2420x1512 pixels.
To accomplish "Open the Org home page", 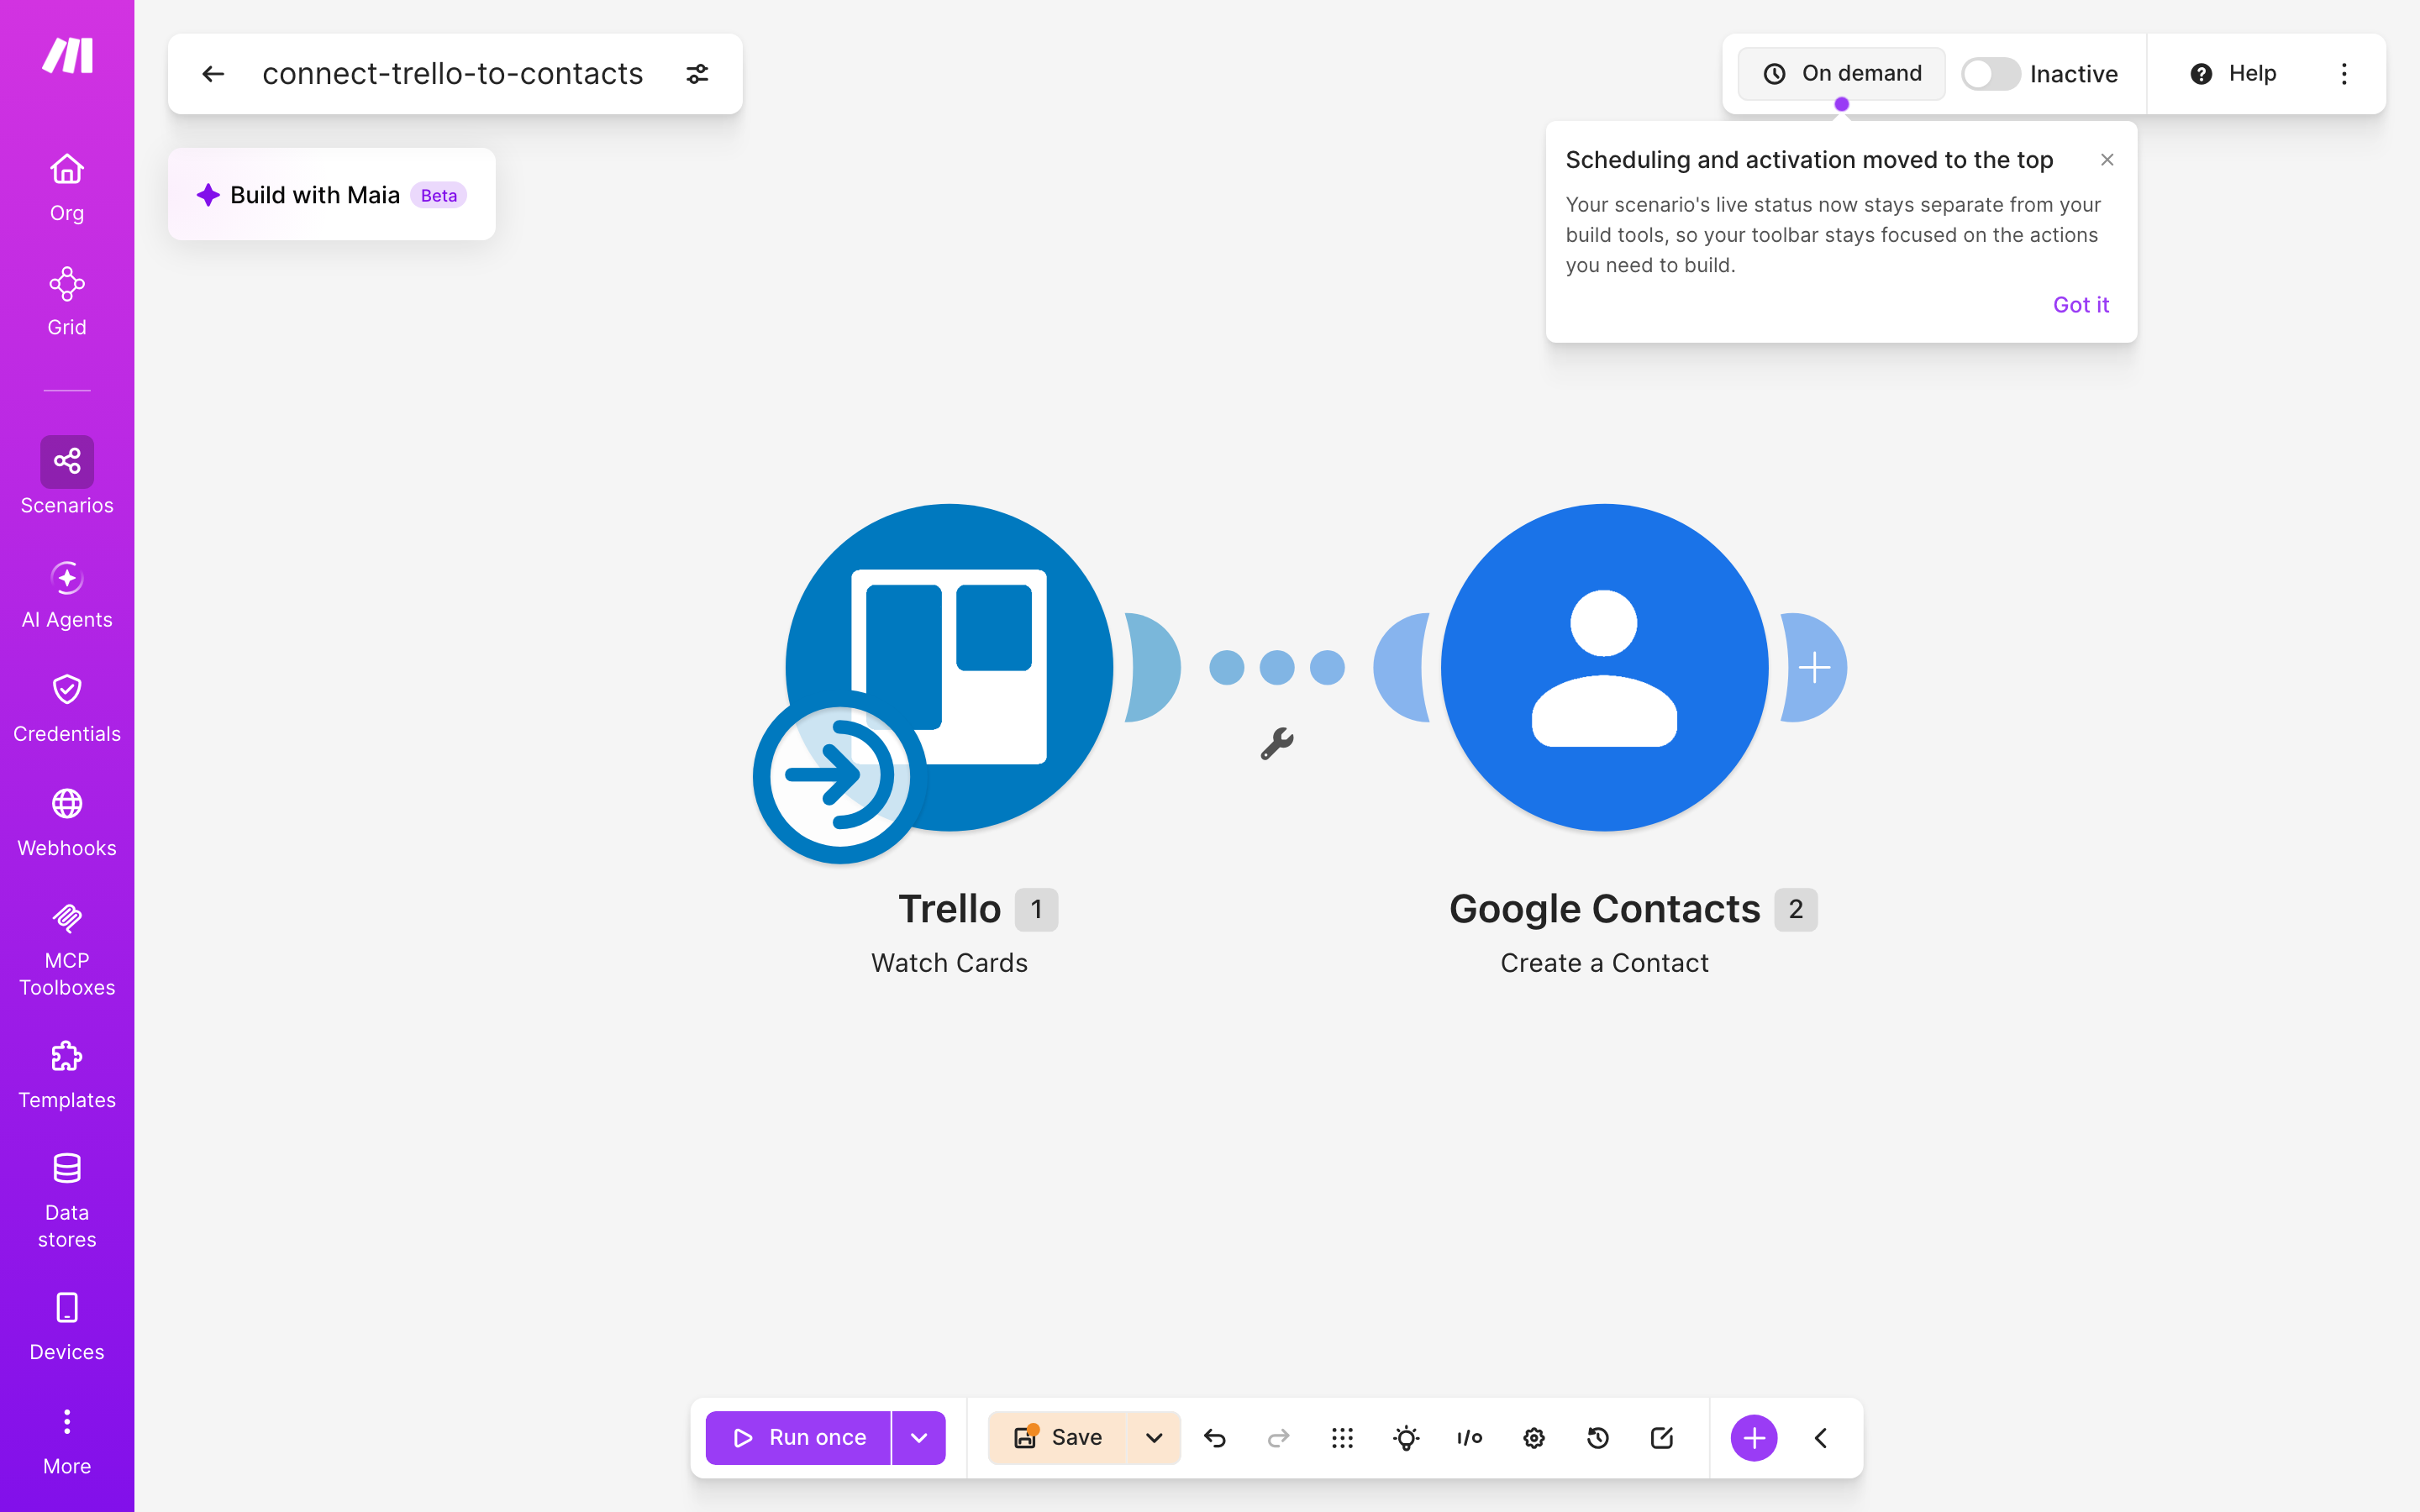I will point(67,188).
